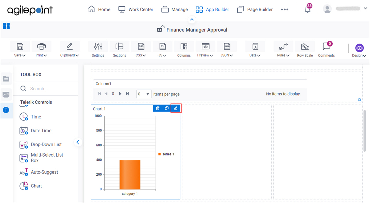The height and width of the screenshot is (203, 370).
Task: Open Comments with 0 badge
Action: coord(326,49)
